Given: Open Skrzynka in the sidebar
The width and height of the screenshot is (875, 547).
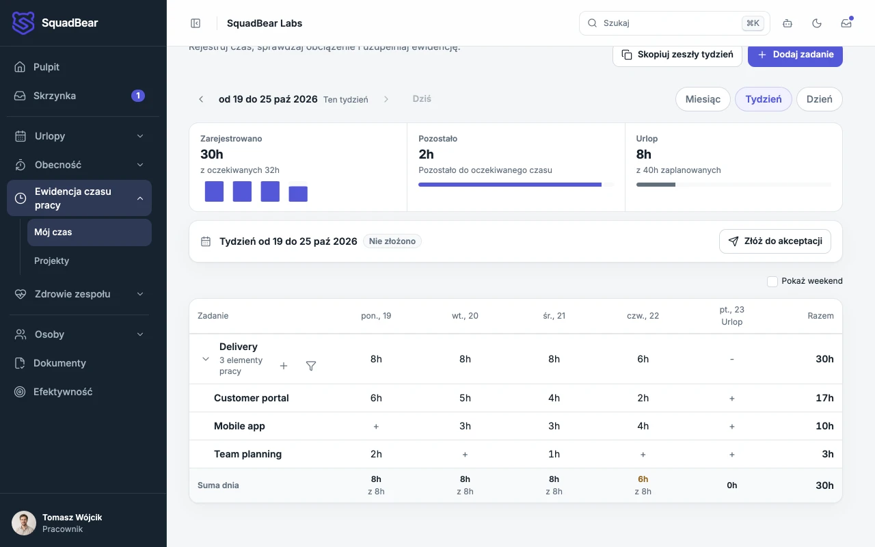Looking at the screenshot, I should [x=79, y=96].
